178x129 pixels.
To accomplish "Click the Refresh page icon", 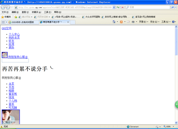I will point(118,7).
